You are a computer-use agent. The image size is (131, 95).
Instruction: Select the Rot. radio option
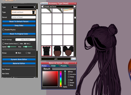[25, 44]
